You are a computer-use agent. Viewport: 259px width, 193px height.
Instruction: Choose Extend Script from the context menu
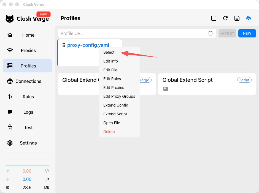coord(119,114)
